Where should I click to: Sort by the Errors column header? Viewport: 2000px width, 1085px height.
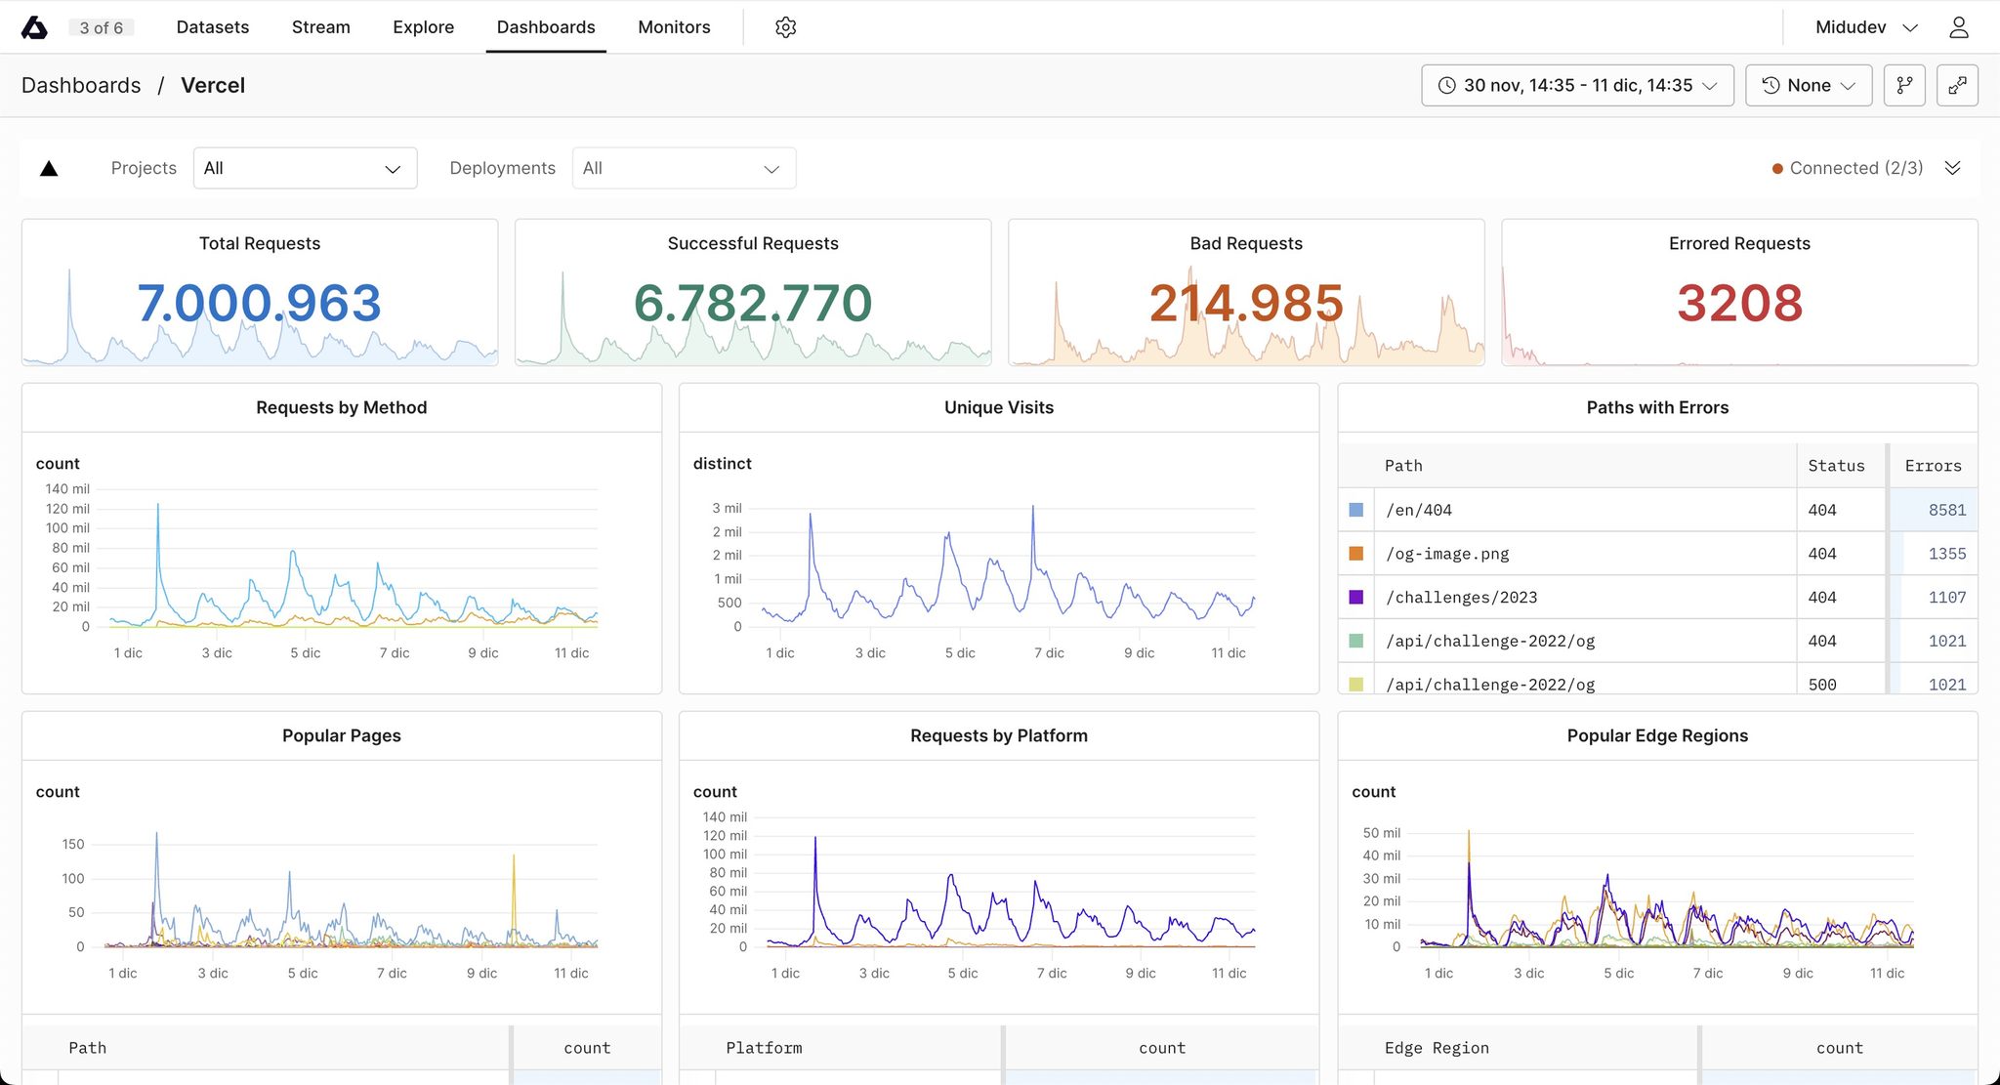[1933, 466]
